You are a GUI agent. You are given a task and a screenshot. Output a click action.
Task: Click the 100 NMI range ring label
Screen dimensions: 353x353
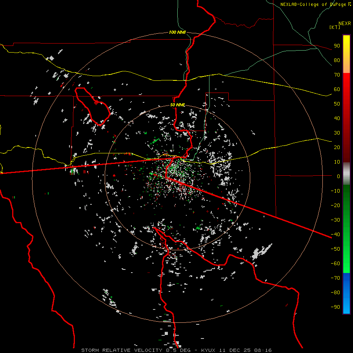177,33
